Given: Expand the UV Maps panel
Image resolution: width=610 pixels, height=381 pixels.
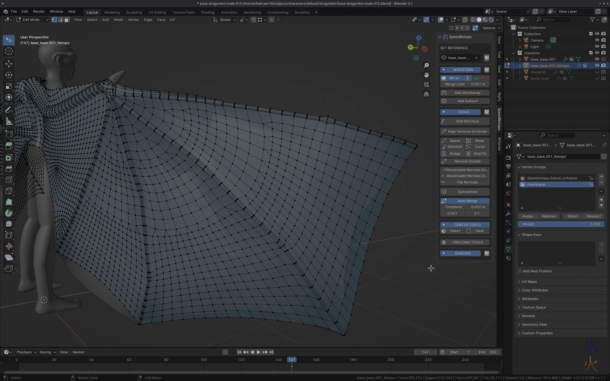Looking at the screenshot, I should coord(529,282).
